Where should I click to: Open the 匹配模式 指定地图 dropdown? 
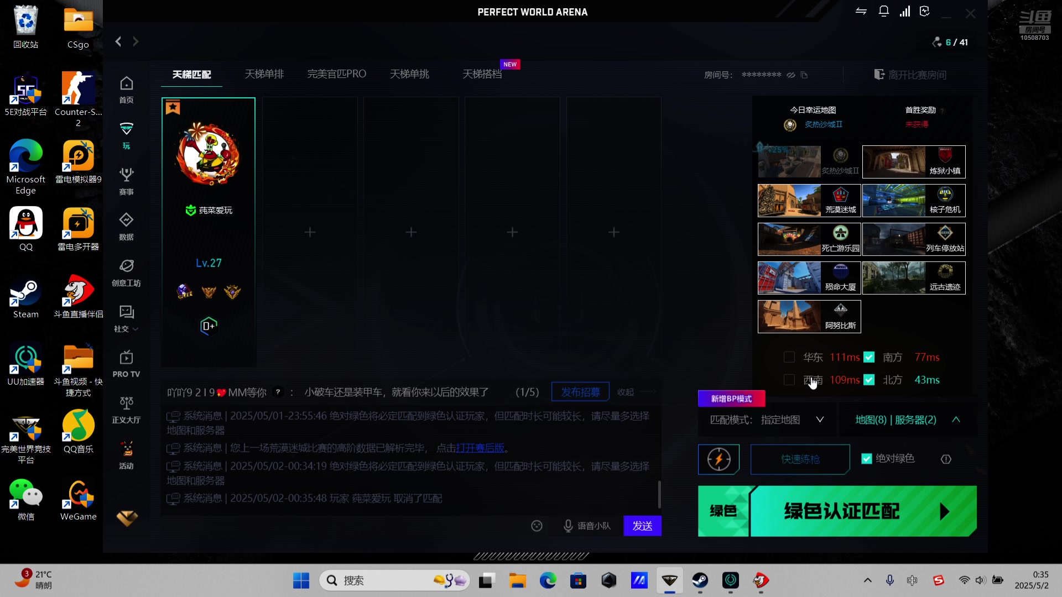click(x=767, y=420)
